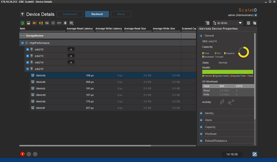Select the bell alerts toolbar icon
The image size is (277, 162).
(x=65, y=23)
